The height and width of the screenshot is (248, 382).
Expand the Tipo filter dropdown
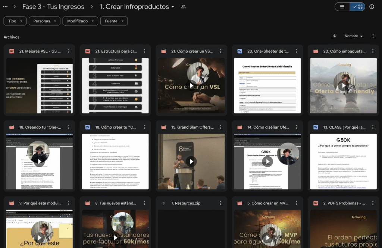[x=15, y=21]
